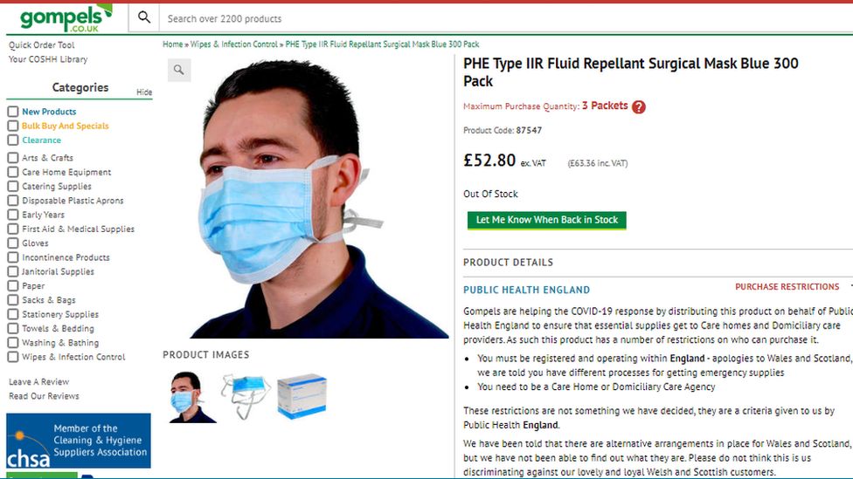Select the loose surgical mask thumbnail
Viewport: 853px width, 479px height.
(246, 395)
